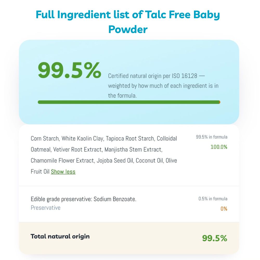The width and height of the screenshot is (260, 260).
Task: Collapse ingredients with Show less link
Action: (x=63, y=172)
